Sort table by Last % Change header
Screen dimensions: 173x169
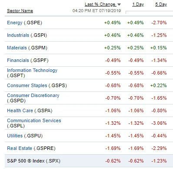pos(100,4)
